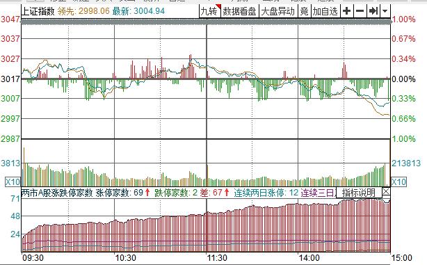The width and height of the screenshot is (427, 265).
Task: Click the 领先 2998.06 value
Action: 83,11
